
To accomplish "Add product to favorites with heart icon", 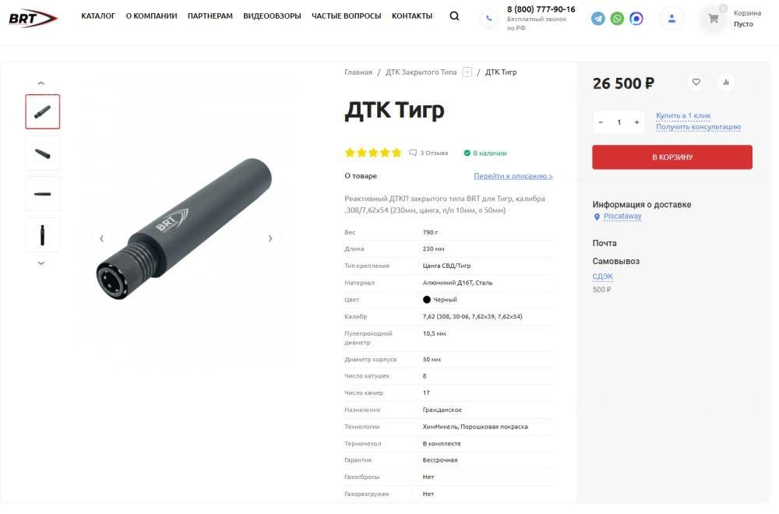I will tap(696, 82).
